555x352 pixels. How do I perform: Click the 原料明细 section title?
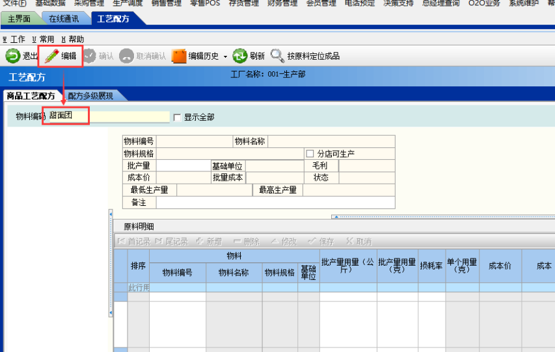(x=139, y=227)
